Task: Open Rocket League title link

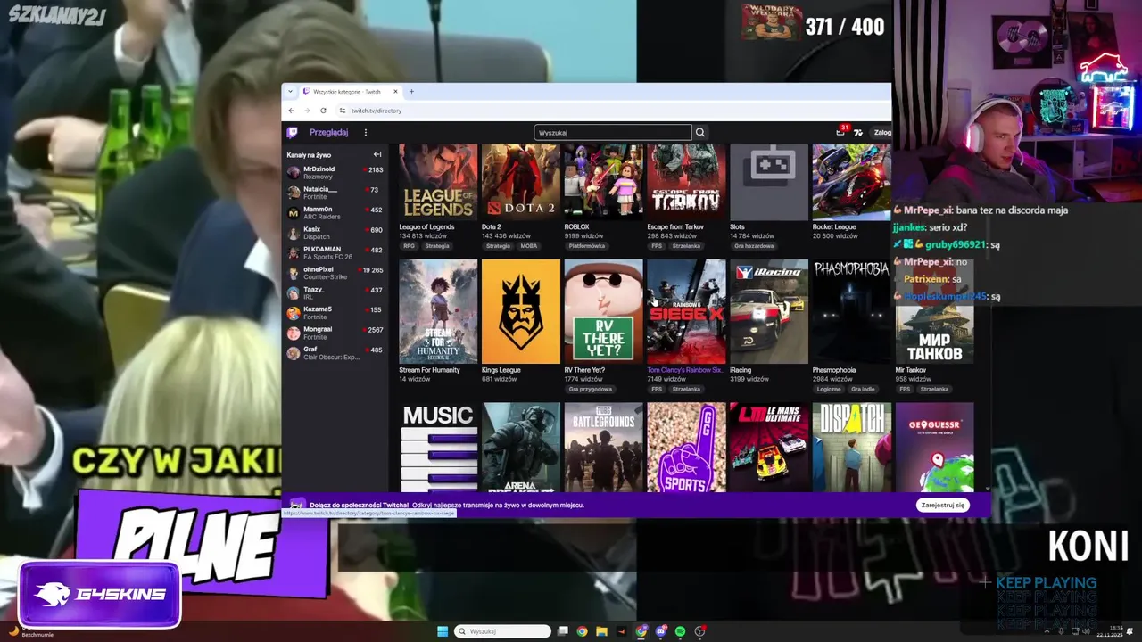Action: tap(834, 226)
